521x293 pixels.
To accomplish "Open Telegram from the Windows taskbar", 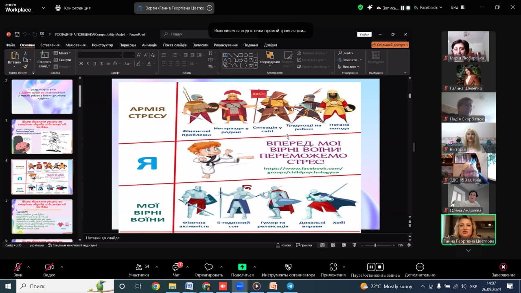I will click(290, 286).
